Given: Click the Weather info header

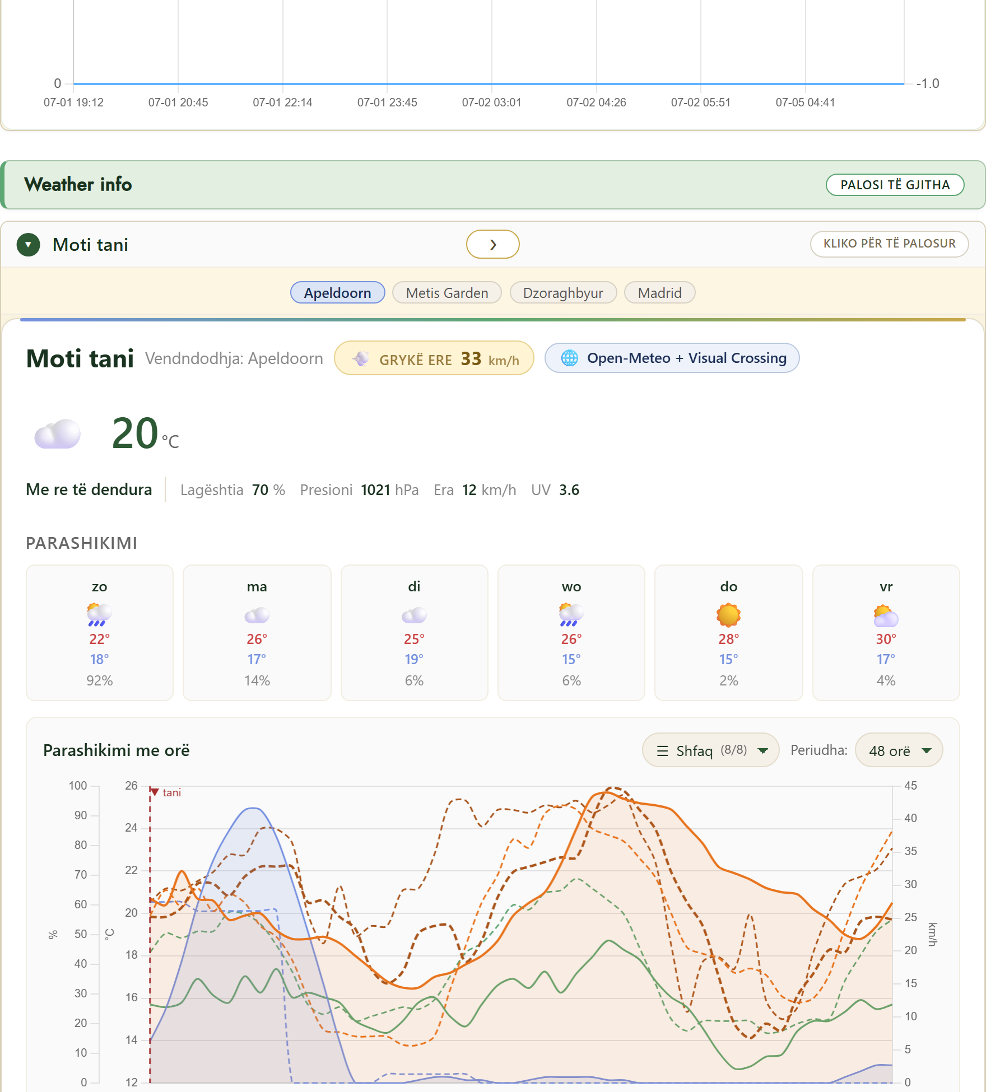Looking at the screenshot, I should [x=493, y=185].
